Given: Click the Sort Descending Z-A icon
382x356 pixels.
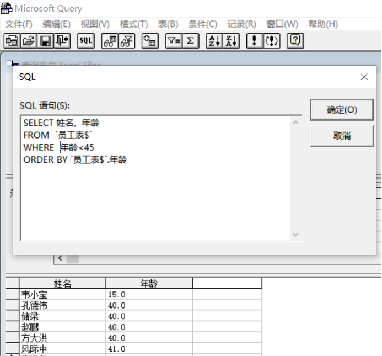Looking at the screenshot, I should [x=231, y=41].
